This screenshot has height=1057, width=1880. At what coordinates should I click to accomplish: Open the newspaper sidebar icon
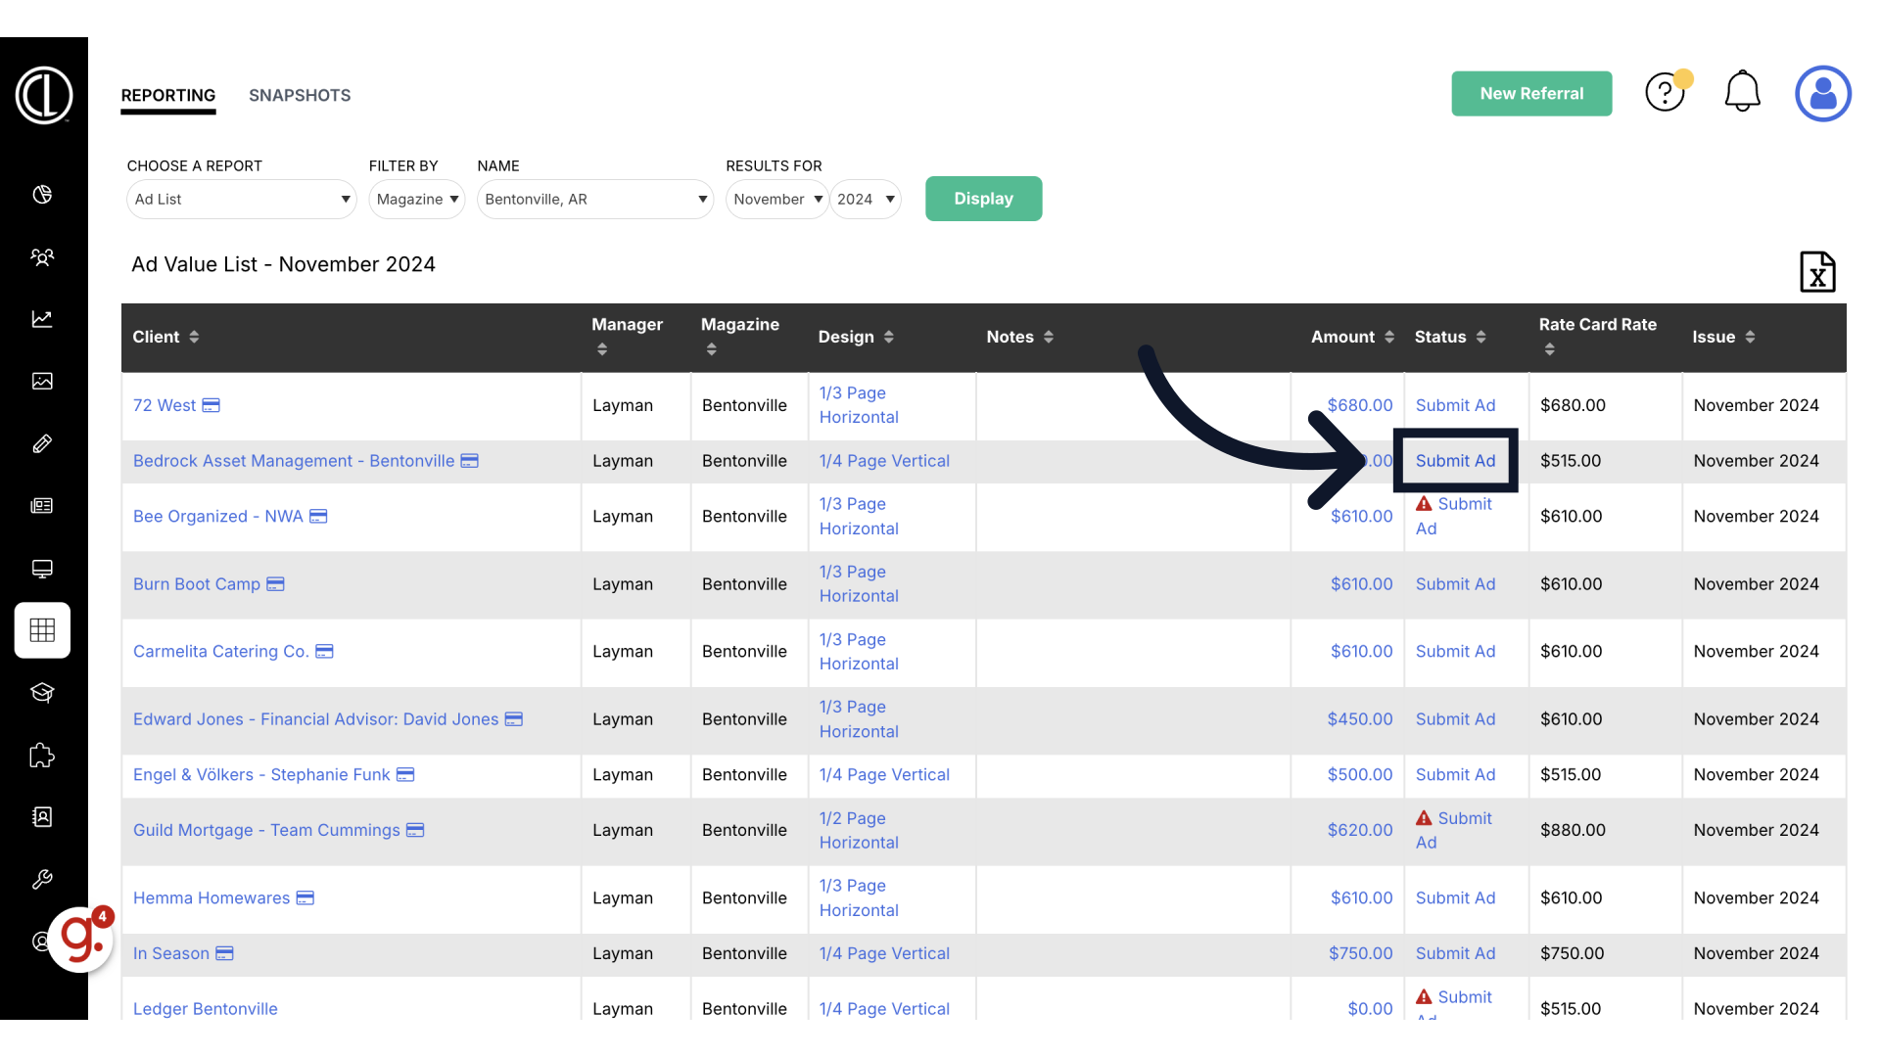42,506
